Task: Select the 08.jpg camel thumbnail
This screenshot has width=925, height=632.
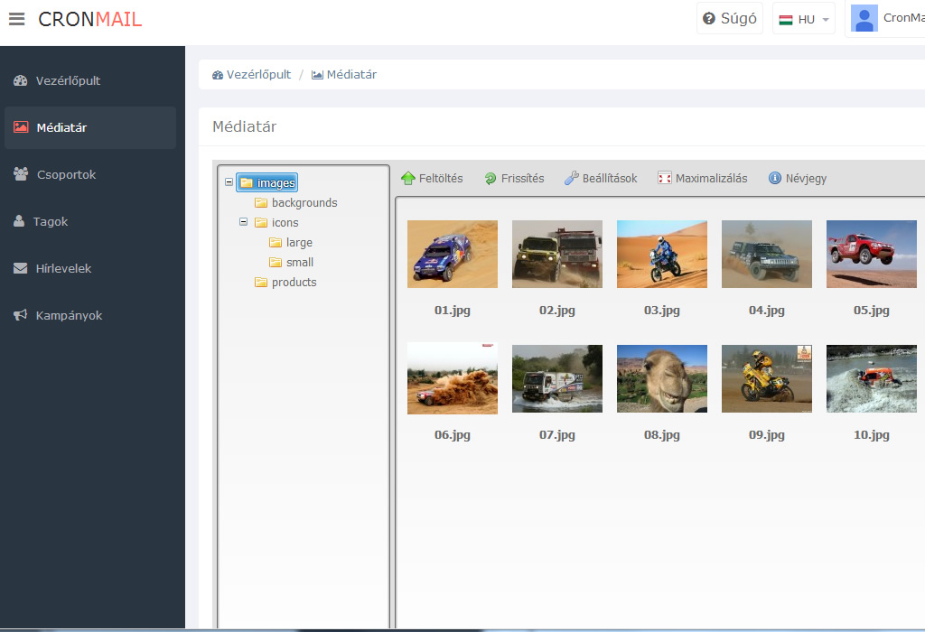Action: (662, 378)
